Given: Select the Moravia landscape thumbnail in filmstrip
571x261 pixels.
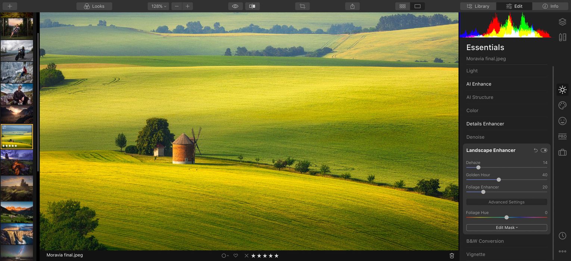Looking at the screenshot, I should point(17,136).
